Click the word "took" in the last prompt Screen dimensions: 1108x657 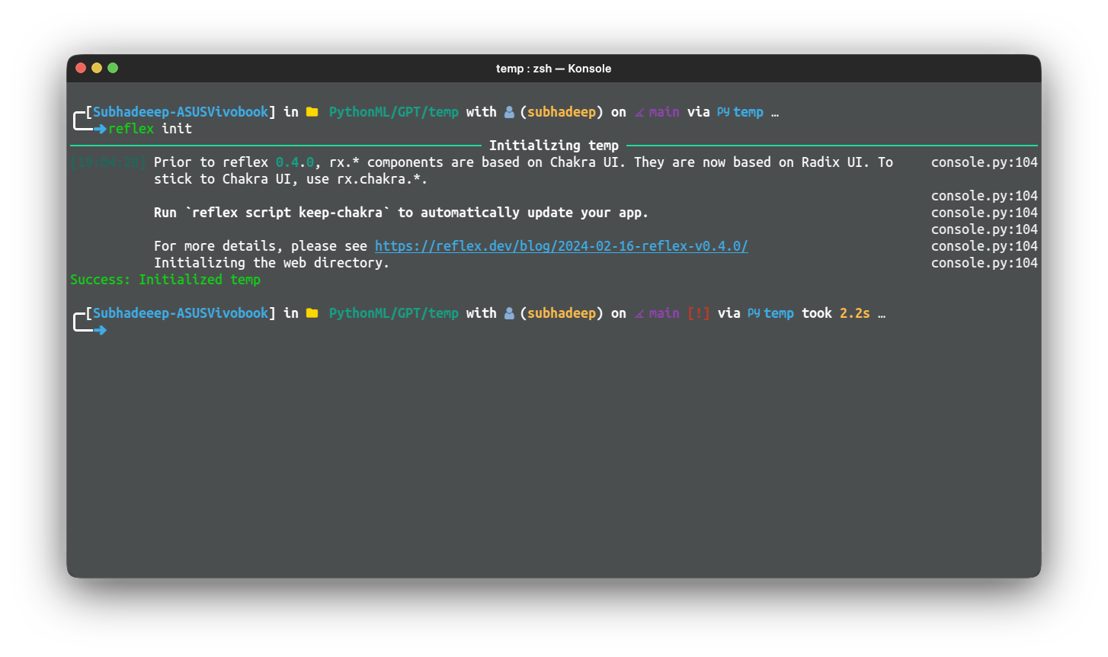[817, 313]
